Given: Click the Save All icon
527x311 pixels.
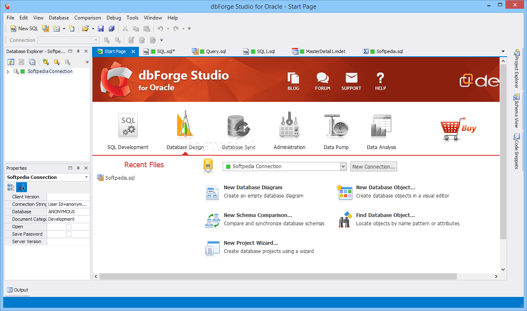Looking at the screenshot, I should tap(112, 29).
